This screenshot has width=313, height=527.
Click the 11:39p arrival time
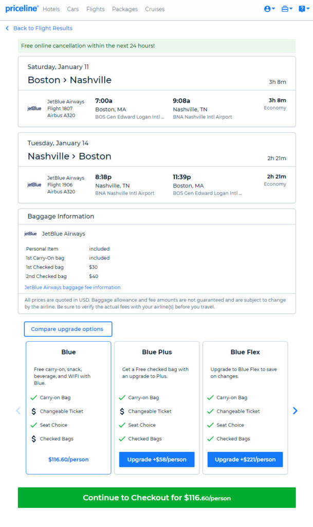[x=182, y=177]
